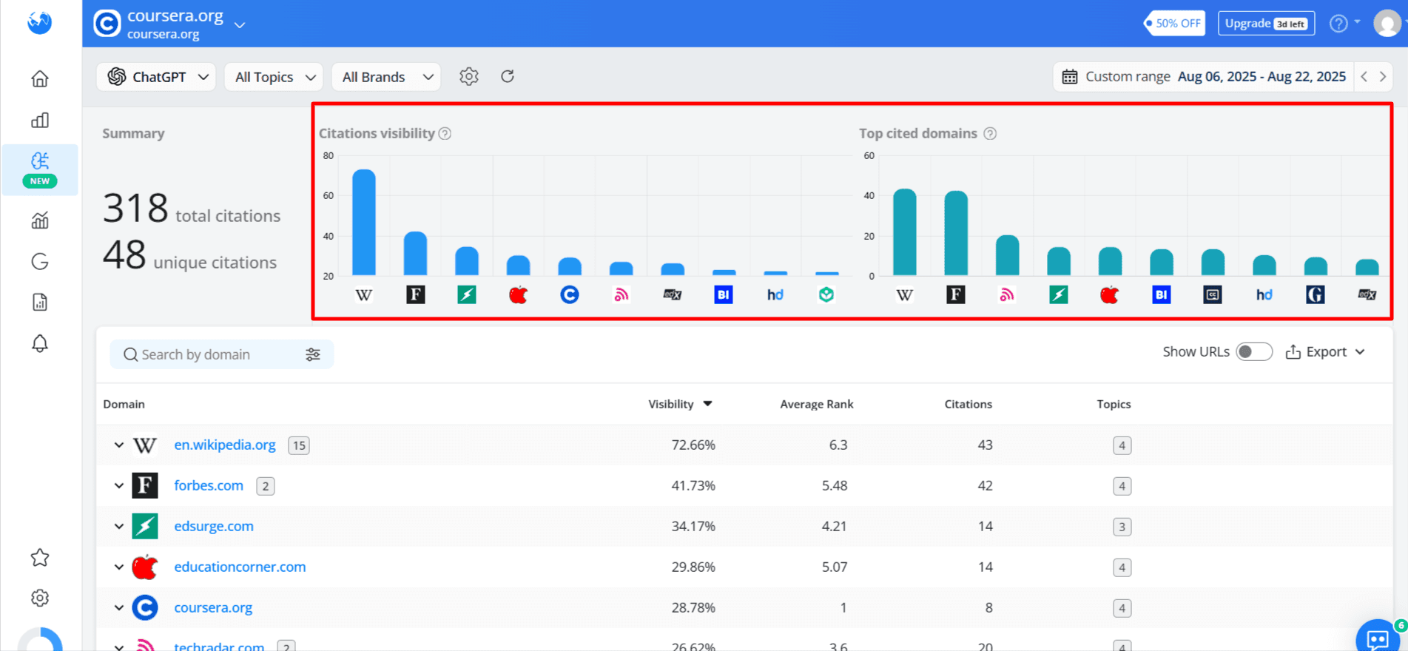
Task: Open the reports document sidebar icon
Action: coord(40,302)
